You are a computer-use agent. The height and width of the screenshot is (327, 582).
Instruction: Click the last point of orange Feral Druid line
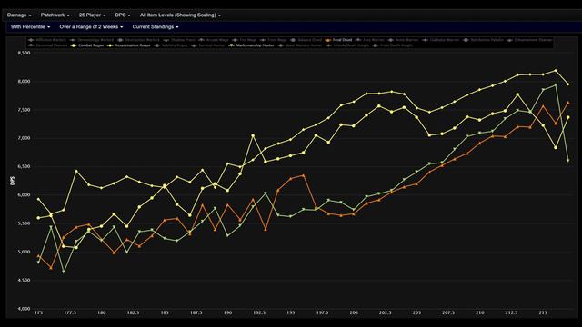click(567, 103)
